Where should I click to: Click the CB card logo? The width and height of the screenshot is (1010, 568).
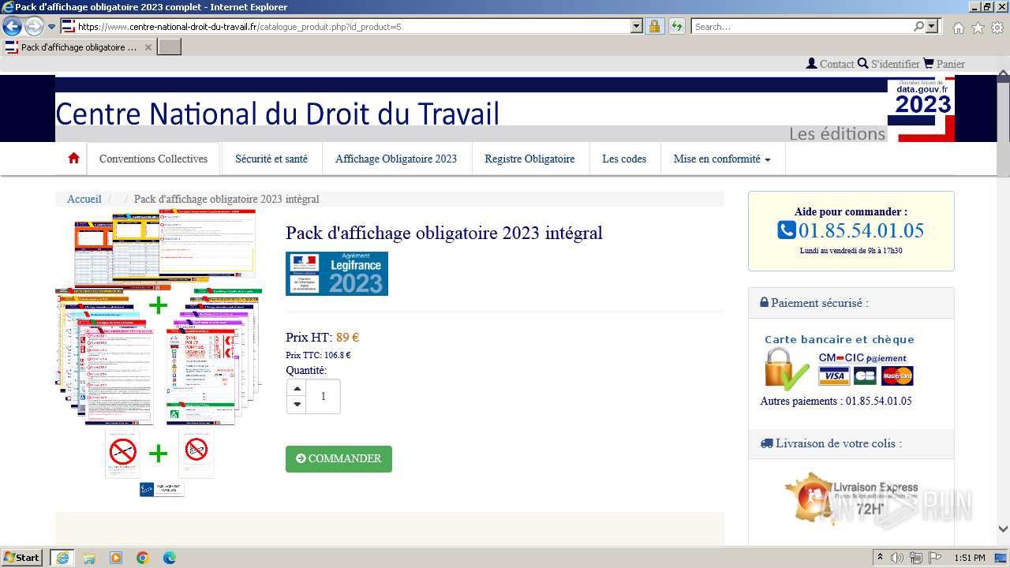tap(865, 376)
